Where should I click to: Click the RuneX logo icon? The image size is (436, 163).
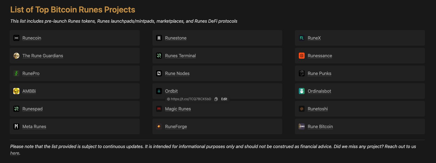302,38
